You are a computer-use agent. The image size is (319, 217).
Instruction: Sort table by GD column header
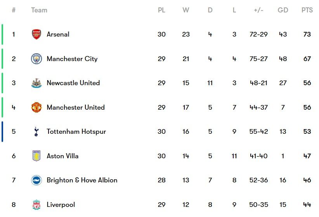click(283, 10)
